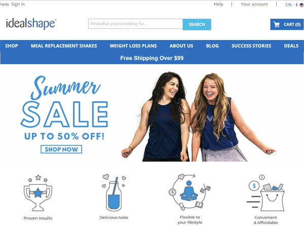304x226 pixels.
Task: Open the DEALS menu item
Action: click(291, 46)
